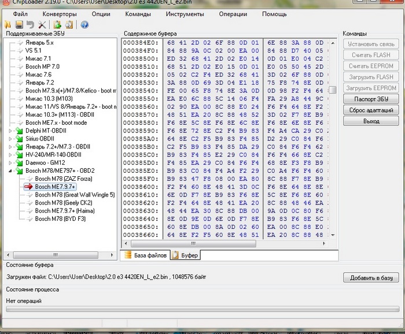Click the hex buffer vertical scrollbar thumb

point(333,90)
